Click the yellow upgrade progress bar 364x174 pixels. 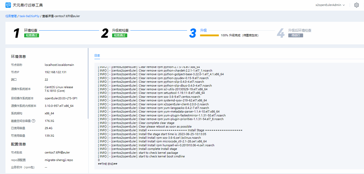(209, 35)
